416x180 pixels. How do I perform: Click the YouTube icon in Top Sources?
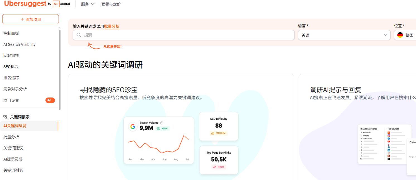point(389,141)
